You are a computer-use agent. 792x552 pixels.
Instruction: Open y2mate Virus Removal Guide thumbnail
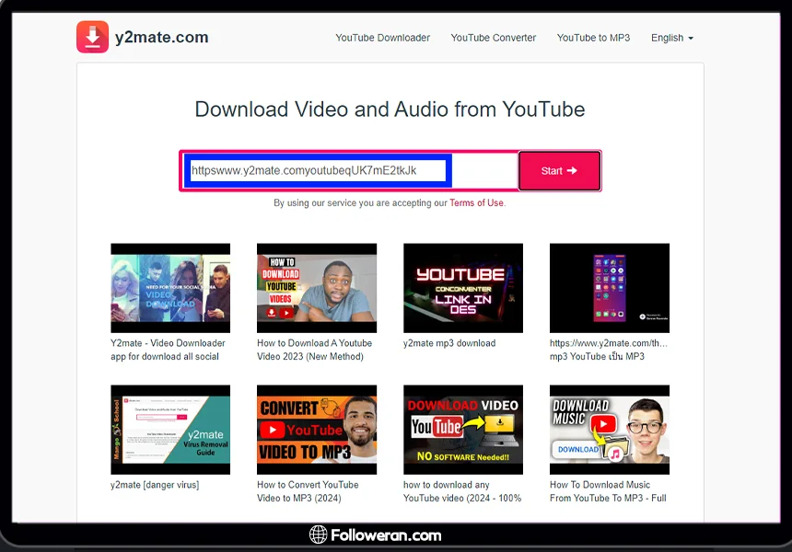170,430
